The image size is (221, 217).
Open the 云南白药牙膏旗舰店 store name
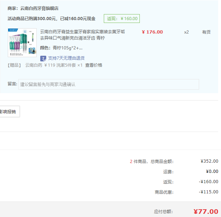[40, 8]
